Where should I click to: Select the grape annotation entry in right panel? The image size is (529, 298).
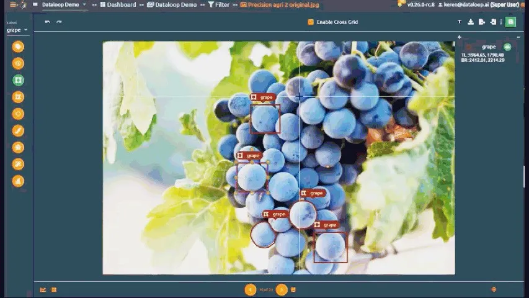(x=489, y=47)
